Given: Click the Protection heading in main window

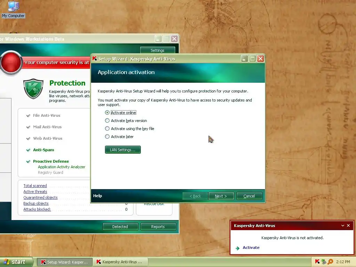Looking at the screenshot, I should [x=67, y=83].
